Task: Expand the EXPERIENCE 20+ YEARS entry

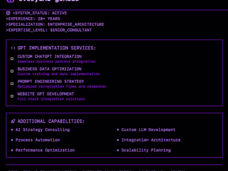Action: point(33,19)
